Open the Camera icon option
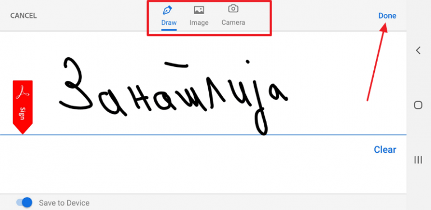431x210 pixels. pyautogui.click(x=233, y=9)
